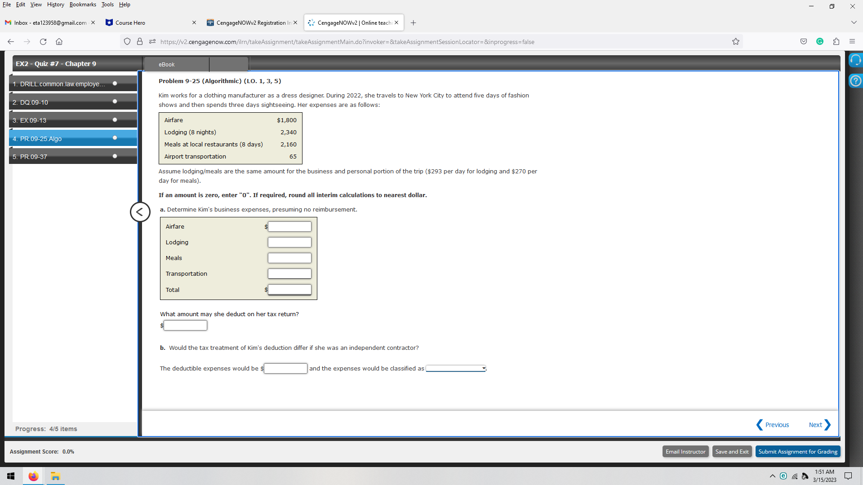Reload the current page

(43, 42)
